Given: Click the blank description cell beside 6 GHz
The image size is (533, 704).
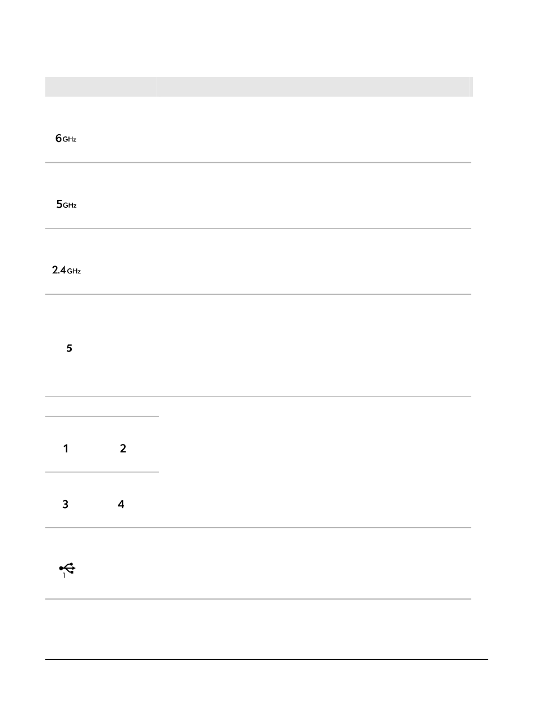Looking at the screenshot, I should tap(314, 130).
